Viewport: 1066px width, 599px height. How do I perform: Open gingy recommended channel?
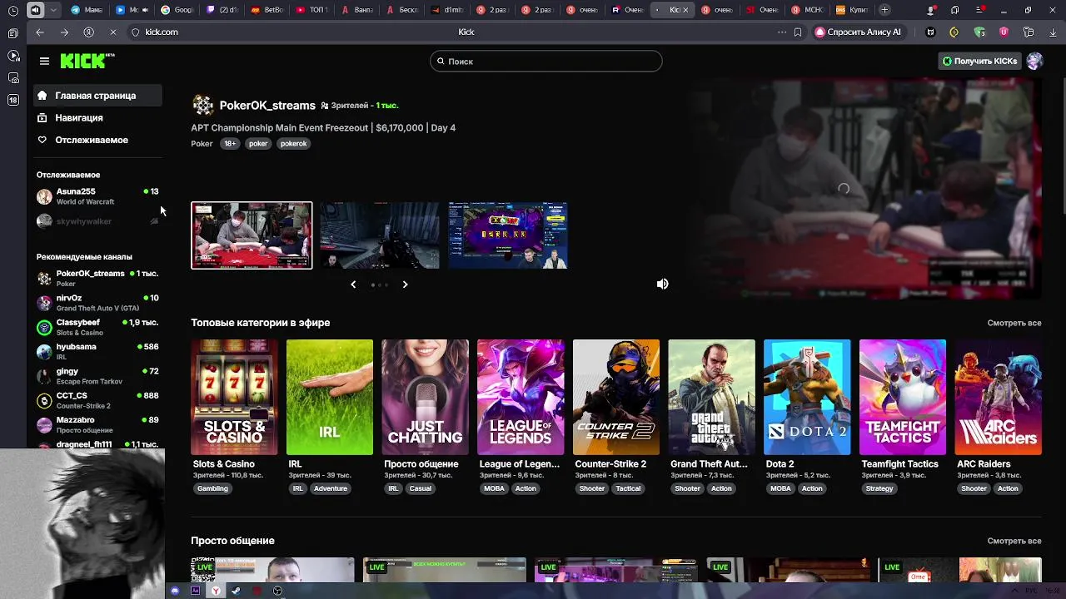pyautogui.click(x=97, y=376)
